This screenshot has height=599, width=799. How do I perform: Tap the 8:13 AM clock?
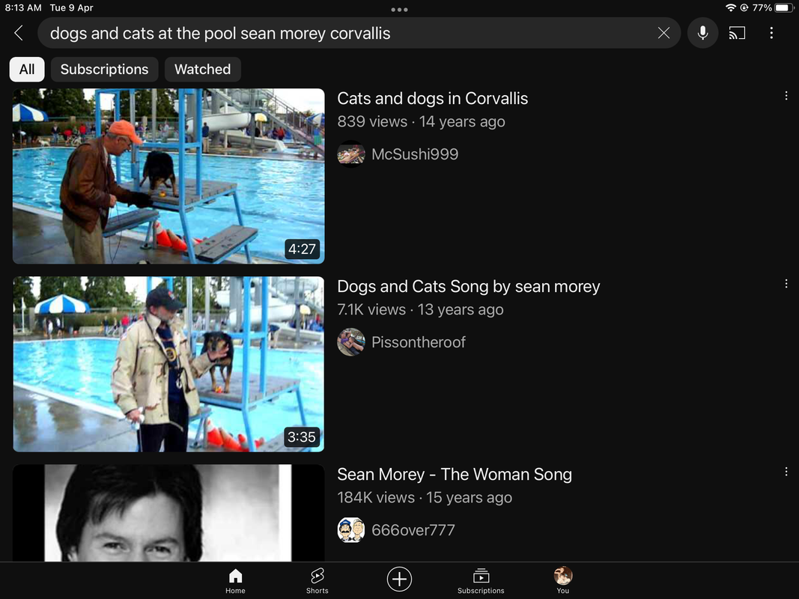tap(23, 7)
